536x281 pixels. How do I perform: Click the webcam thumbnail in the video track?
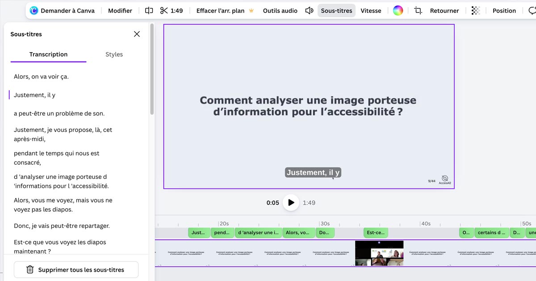(379, 253)
